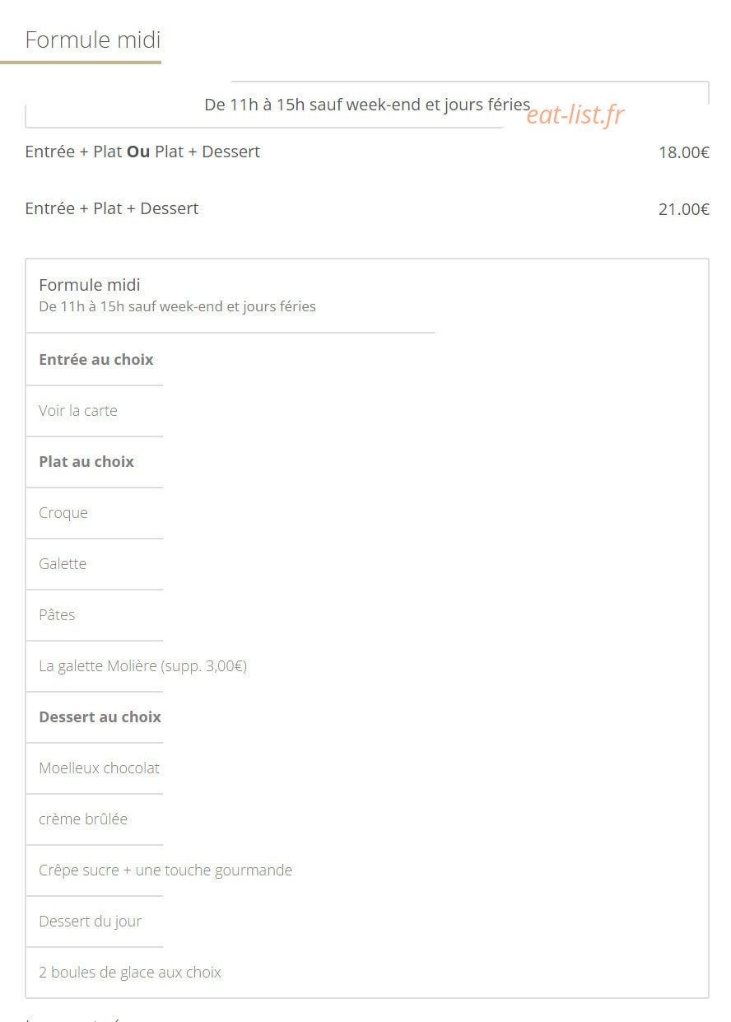Image resolution: width=731 pixels, height=1022 pixels.
Task: Click the 18.00€ price
Action: pyautogui.click(x=684, y=152)
